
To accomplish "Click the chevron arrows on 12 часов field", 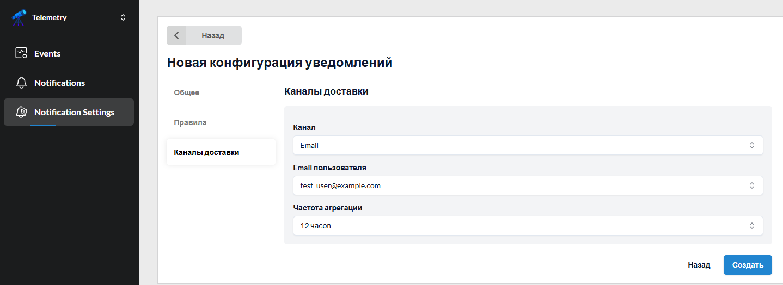I will coord(751,226).
